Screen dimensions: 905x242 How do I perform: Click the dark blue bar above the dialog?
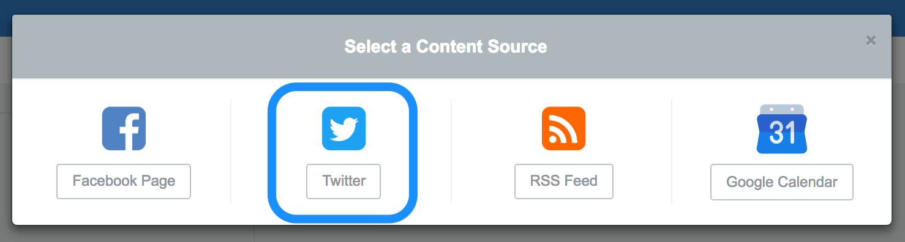coord(452,7)
